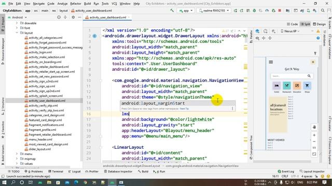Open Microsoft Edge from taskbar

(76, 182)
